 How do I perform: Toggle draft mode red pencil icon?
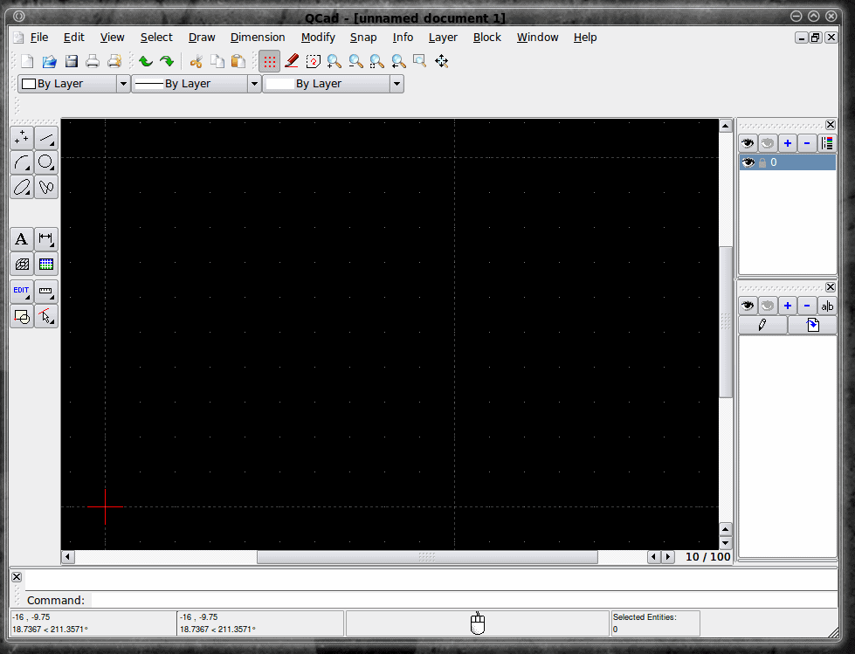[292, 61]
